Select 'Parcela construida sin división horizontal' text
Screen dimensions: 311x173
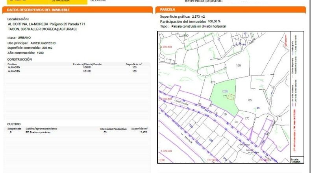tap(198, 26)
